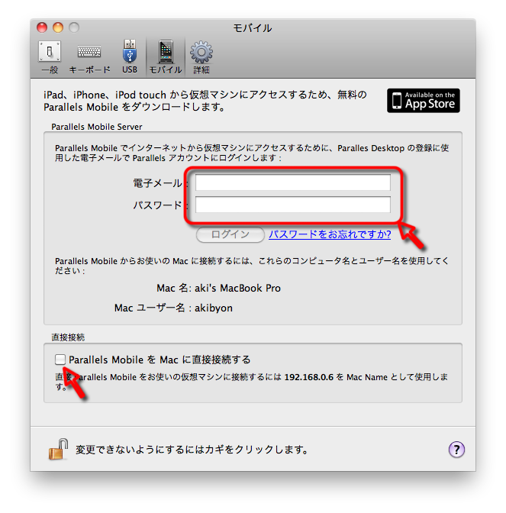This screenshot has height=513, width=506.
Task: Click the text akibyon user name
Action: point(214,308)
